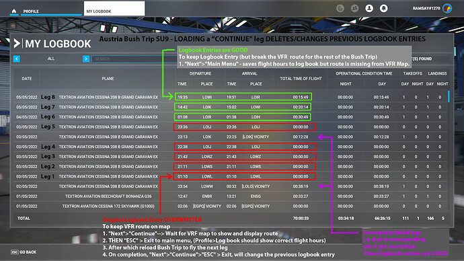Click the OPERATIONAL CONDITION TIME header
464x261 pixels.
pos(364,73)
